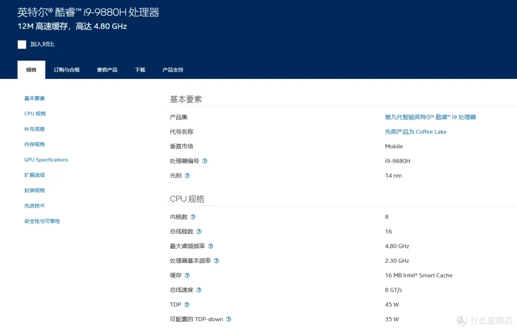Show help for 可配置的 TDP-down

click(228, 319)
